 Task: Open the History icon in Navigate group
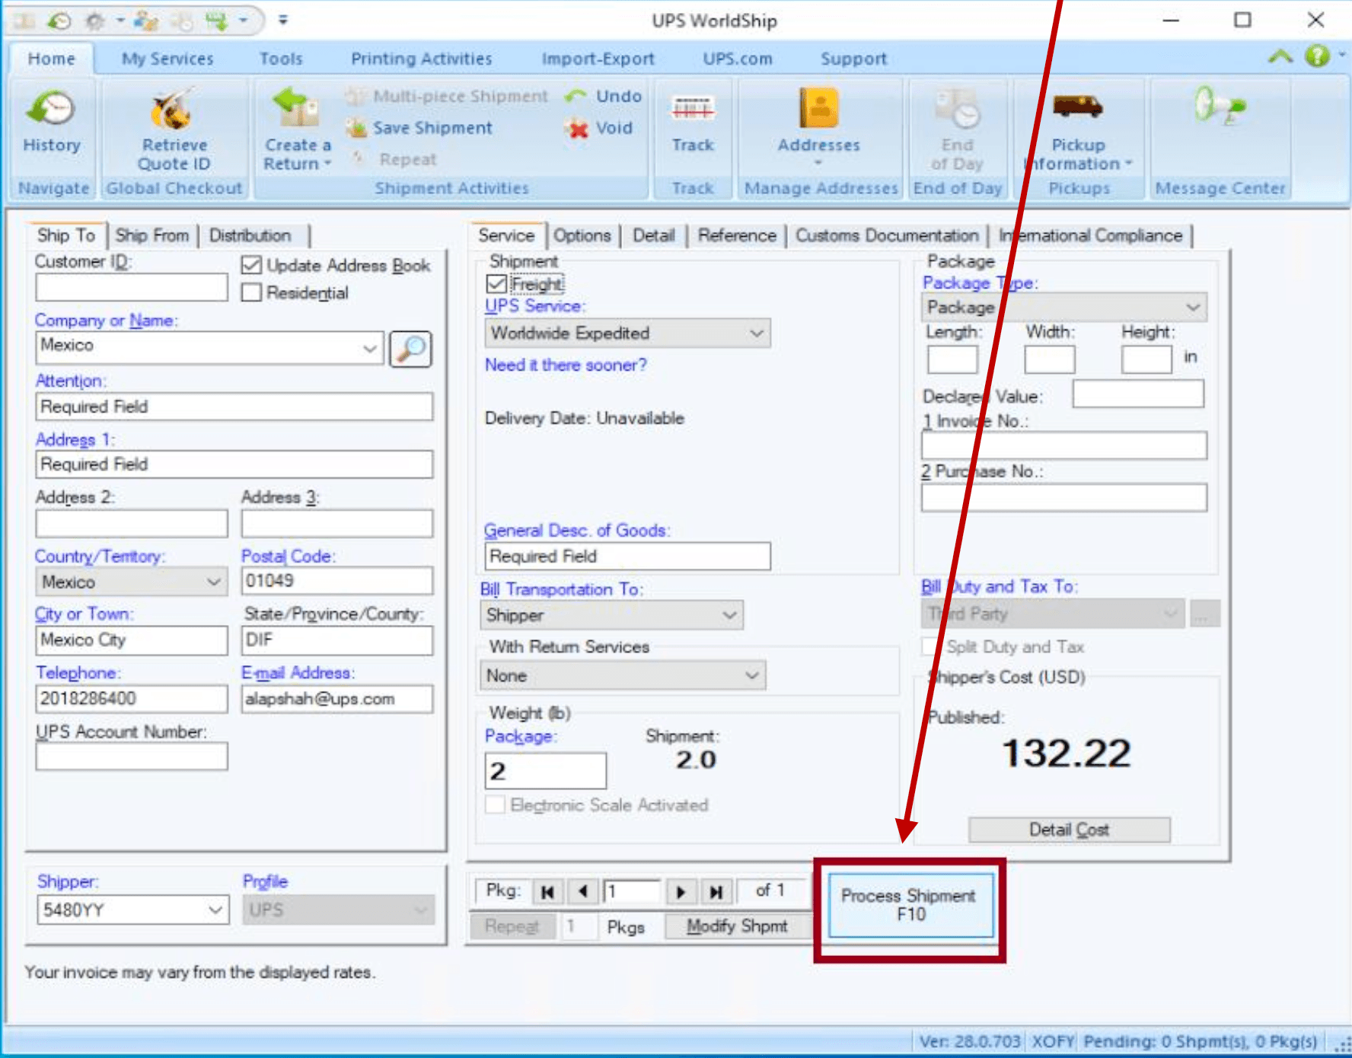point(51,109)
